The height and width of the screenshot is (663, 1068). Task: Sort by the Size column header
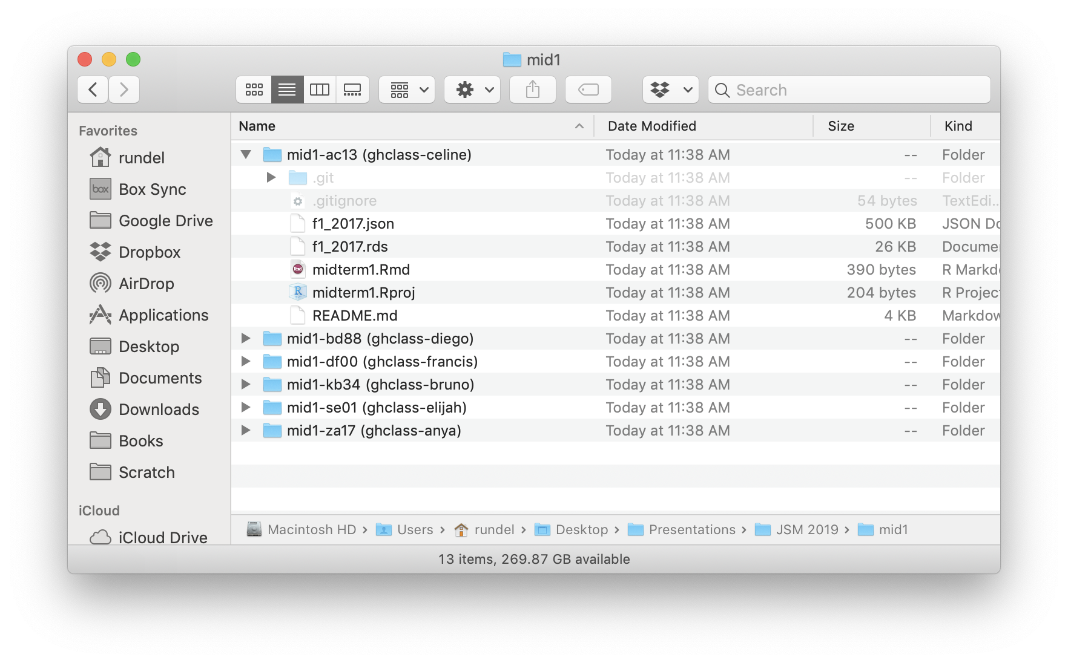point(872,126)
